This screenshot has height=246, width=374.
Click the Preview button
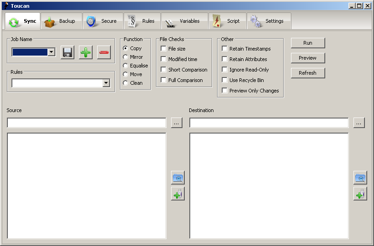pyautogui.click(x=308, y=58)
